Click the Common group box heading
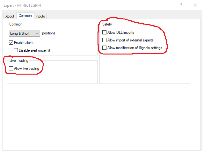Viewport: 204px width, 153px height. click(16, 24)
